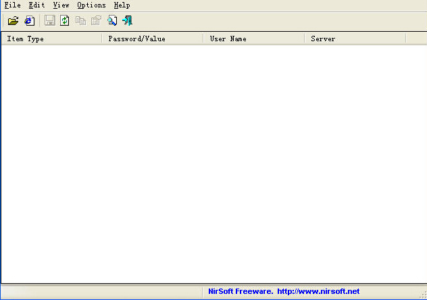Sort by the Item Type column
This screenshot has height=300, width=427.
tap(51, 39)
